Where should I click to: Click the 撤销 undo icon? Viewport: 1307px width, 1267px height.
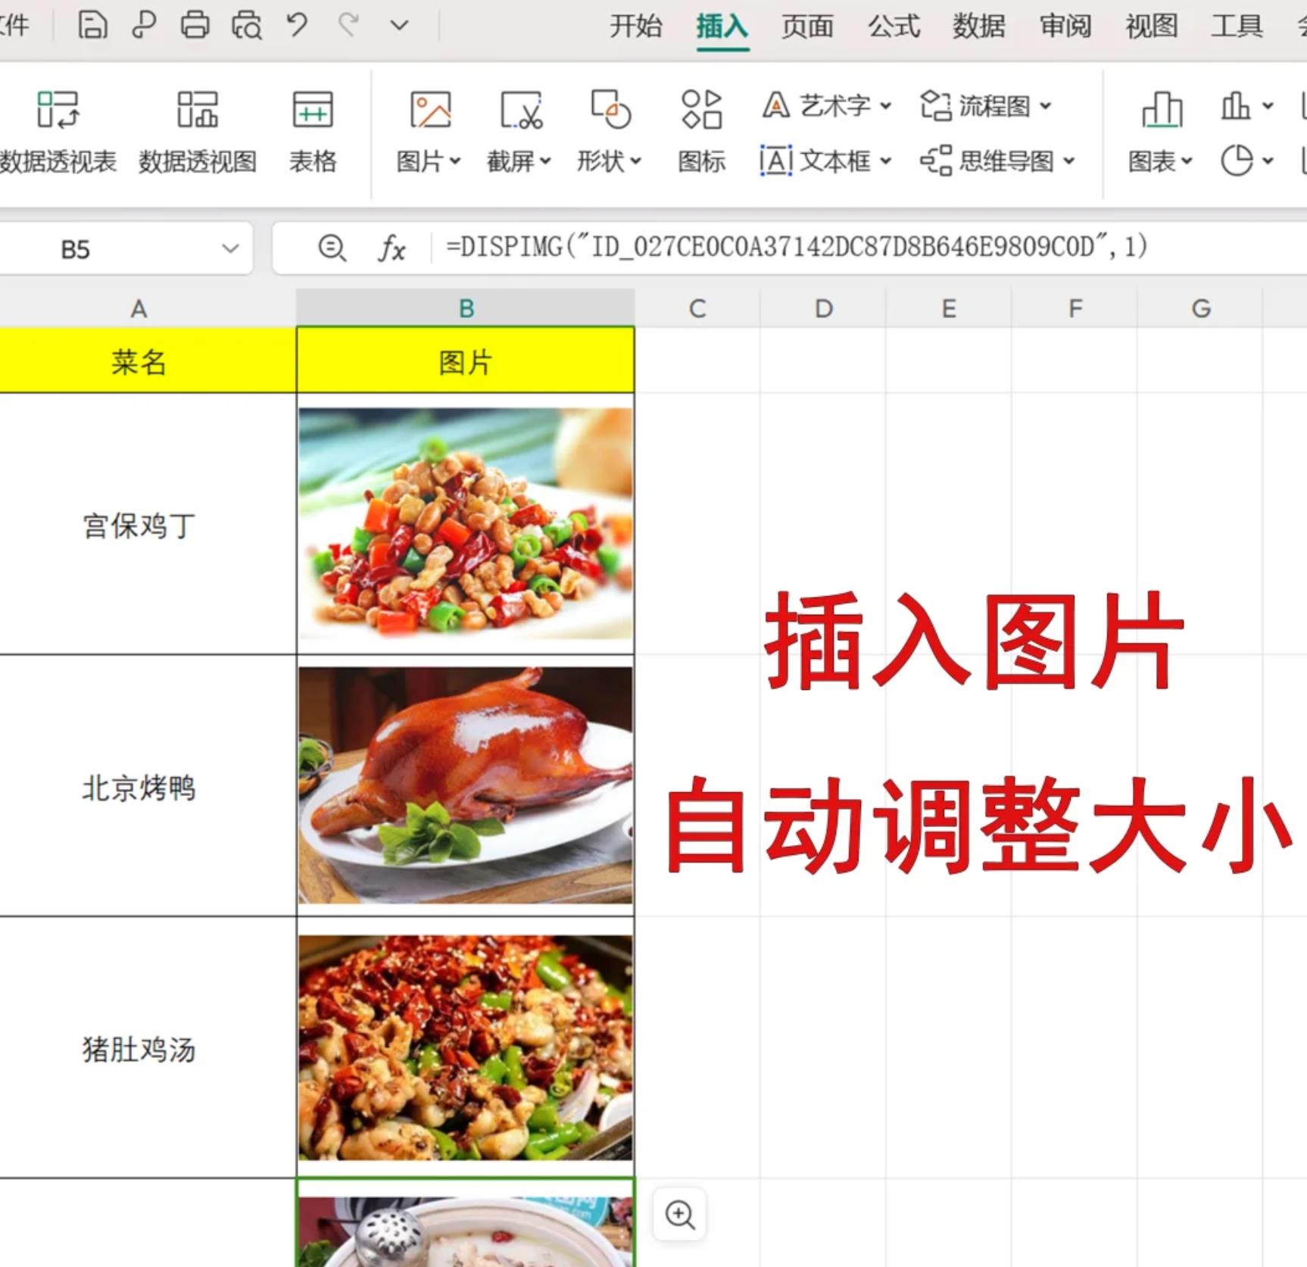pyautogui.click(x=297, y=24)
